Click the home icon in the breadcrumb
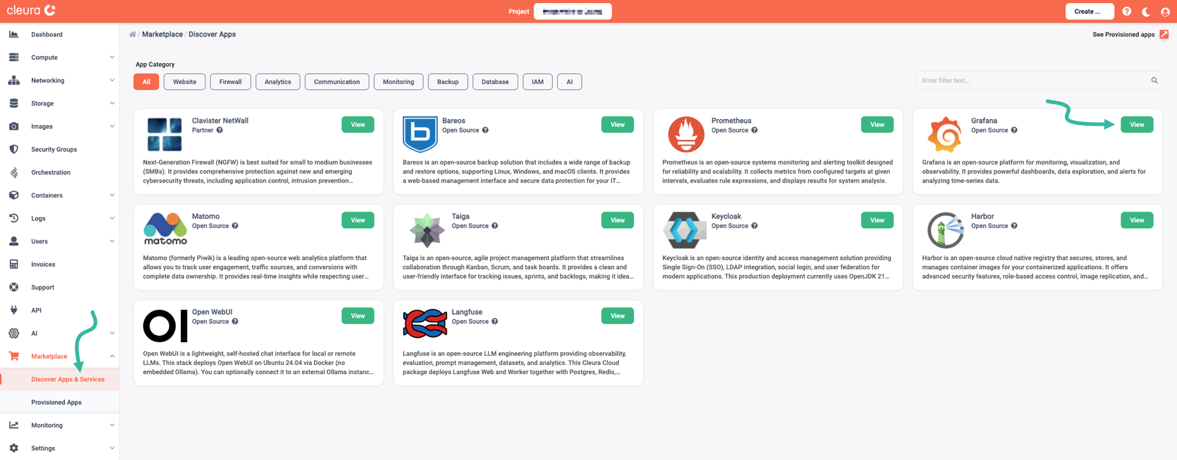This screenshot has height=460, width=1177. click(132, 34)
